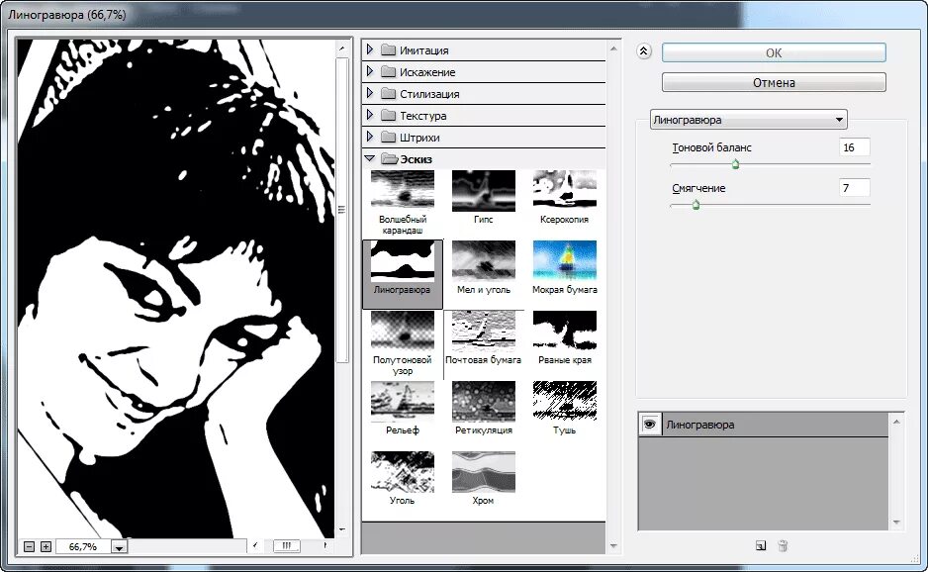Cancel with the Отмена button
The width and height of the screenshot is (928, 572).
774,82
